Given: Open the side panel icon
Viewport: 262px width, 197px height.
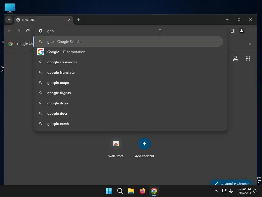Looking at the screenshot, I should click(232, 31).
